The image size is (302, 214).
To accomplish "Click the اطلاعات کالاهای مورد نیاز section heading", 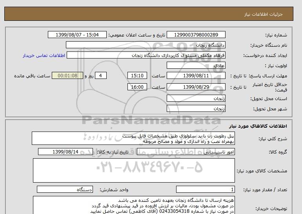I will pos(258,126).
